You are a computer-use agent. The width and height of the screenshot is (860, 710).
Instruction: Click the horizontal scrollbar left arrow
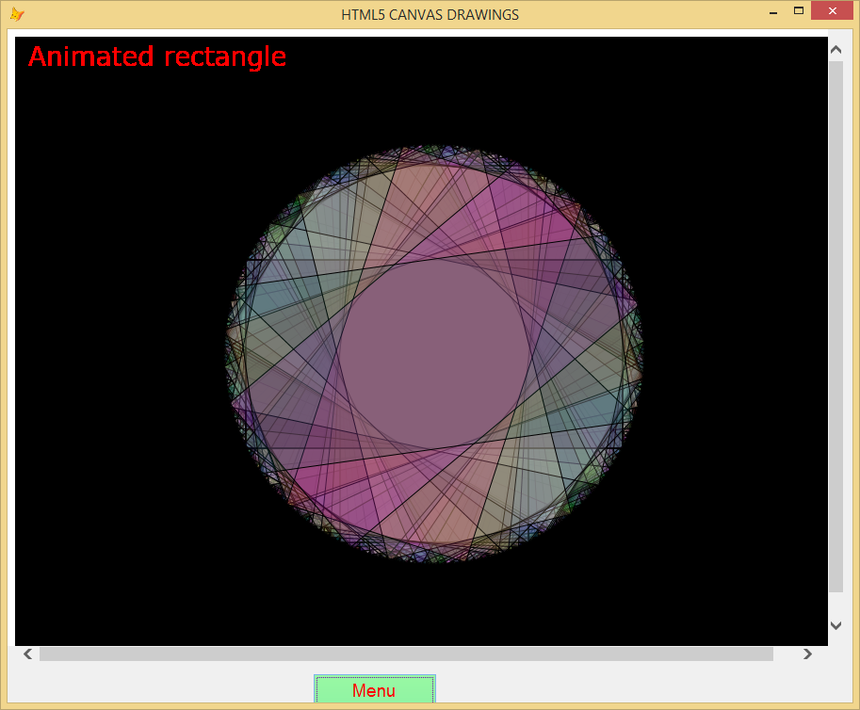(x=28, y=654)
